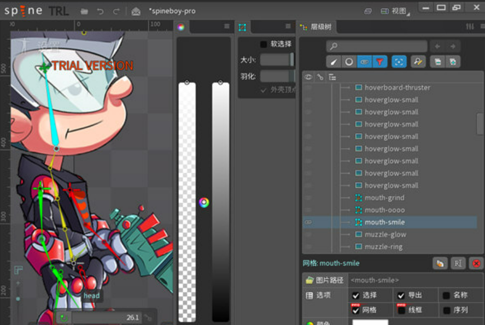485x325 pixels.
Task: Show muzzle-glow via its visibility dot
Action: click(x=308, y=234)
